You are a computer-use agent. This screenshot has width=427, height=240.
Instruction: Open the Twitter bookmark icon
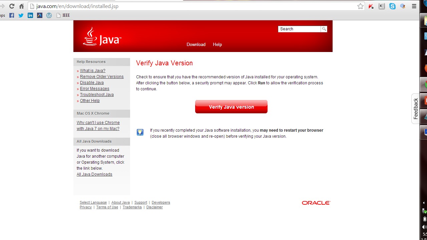coord(21,15)
